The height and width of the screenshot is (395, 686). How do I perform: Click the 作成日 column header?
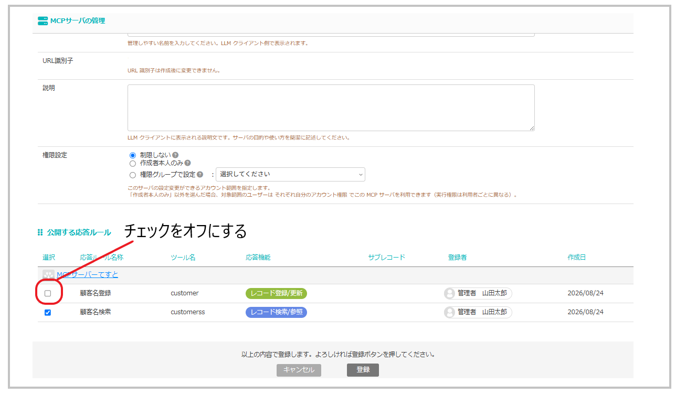tap(577, 258)
